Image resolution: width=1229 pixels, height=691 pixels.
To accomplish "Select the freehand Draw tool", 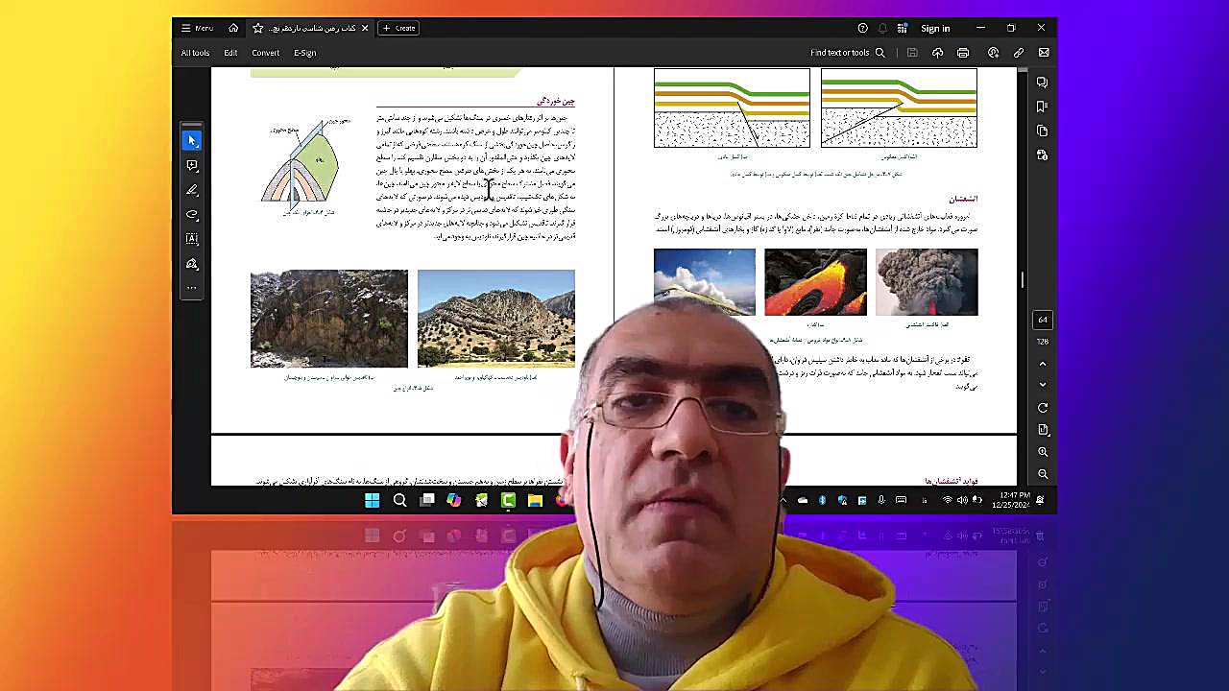I will tap(192, 215).
